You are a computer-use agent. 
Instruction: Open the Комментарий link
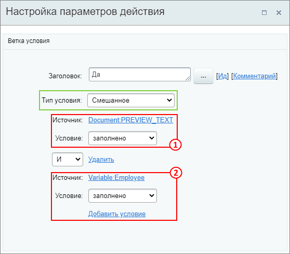(254, 76)
